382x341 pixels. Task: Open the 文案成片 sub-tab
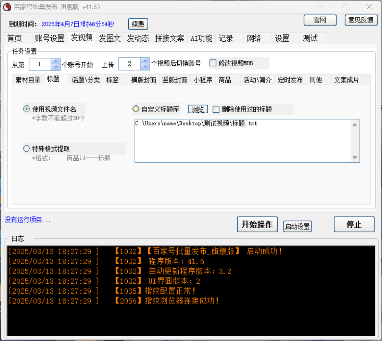point(346,80)
